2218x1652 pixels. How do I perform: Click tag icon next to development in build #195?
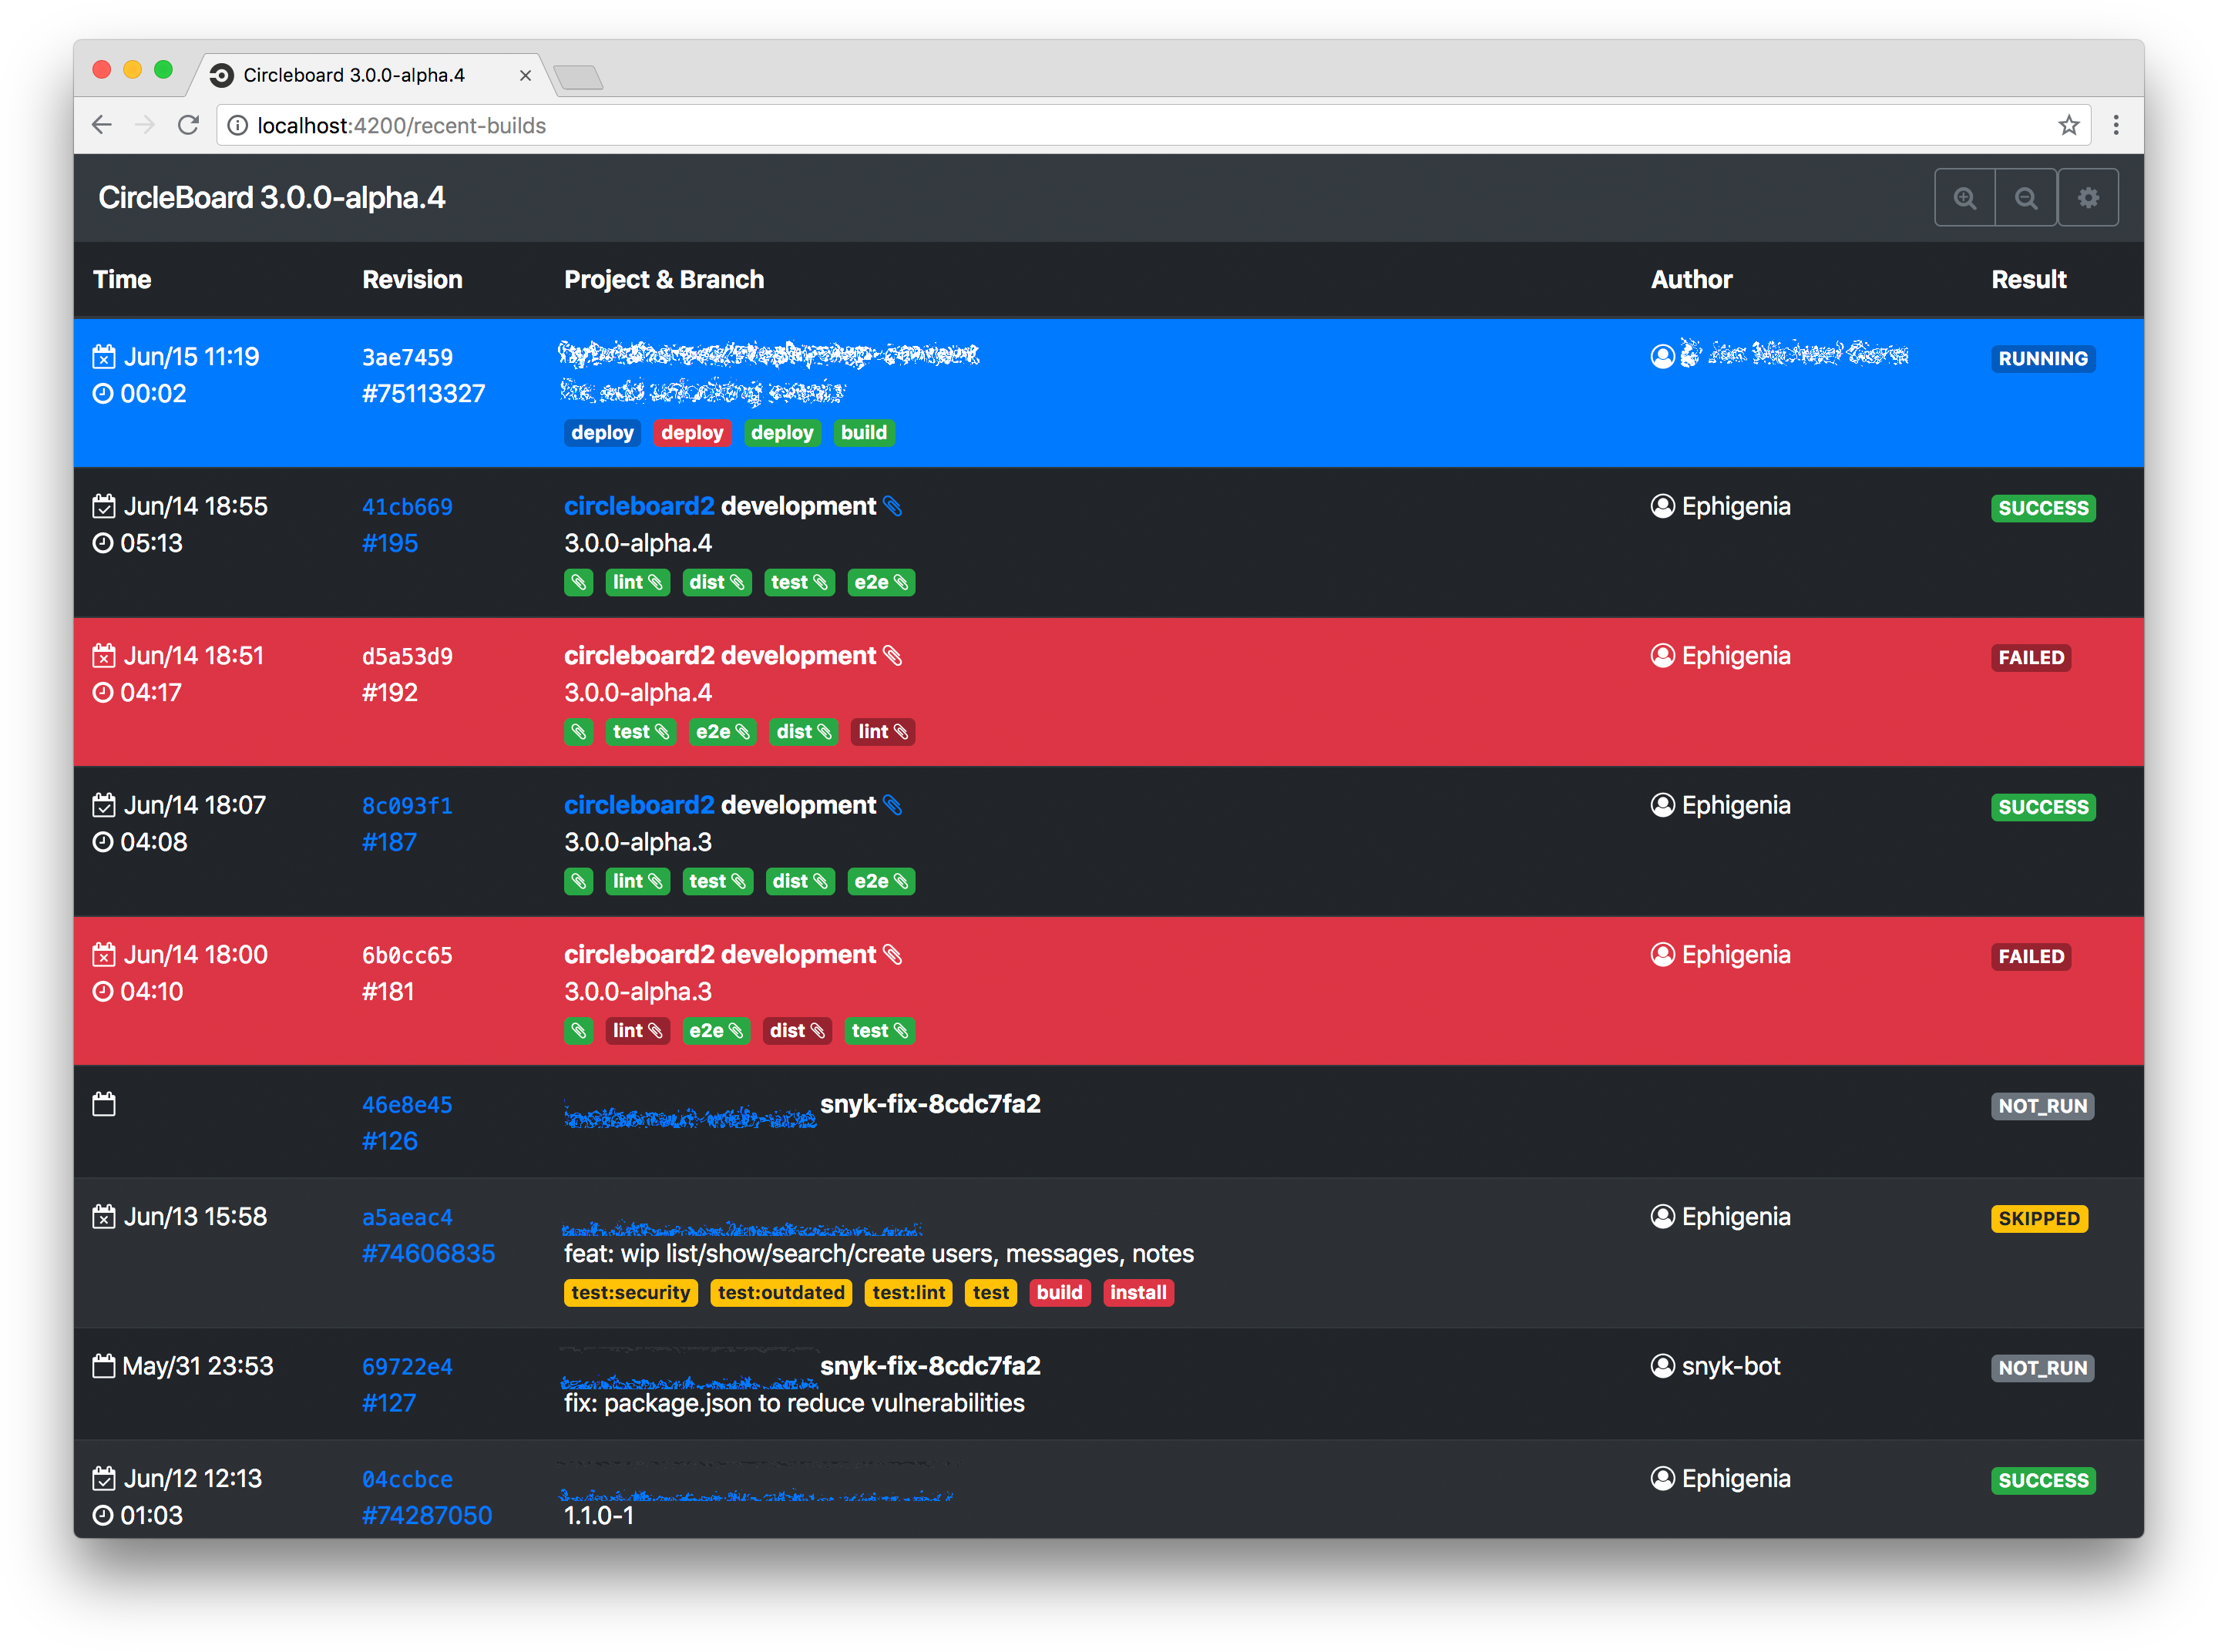(x=893, y=507)
